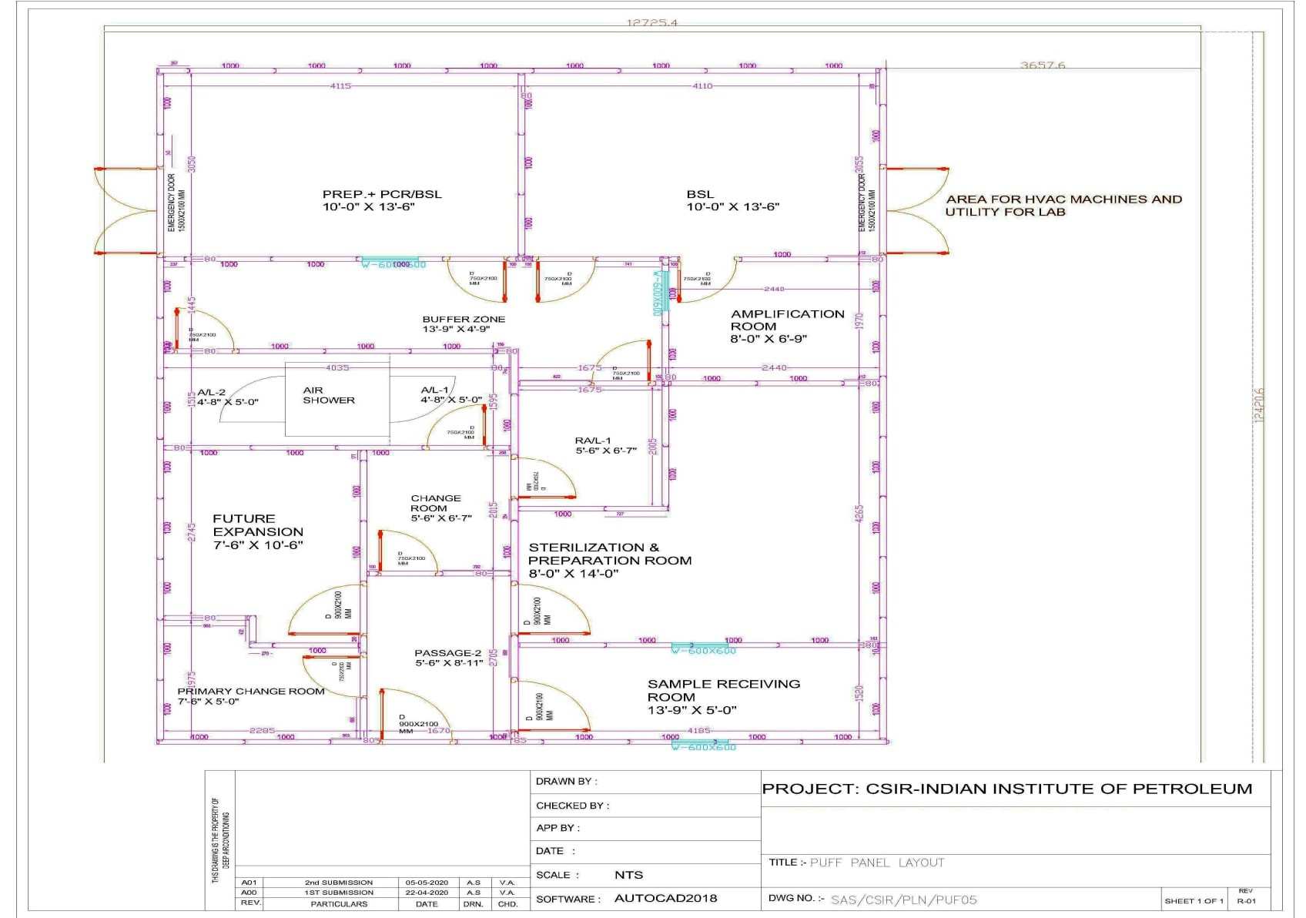
Task: Select the FUTURE EXPANSION room text
Action: coord(258,531)
